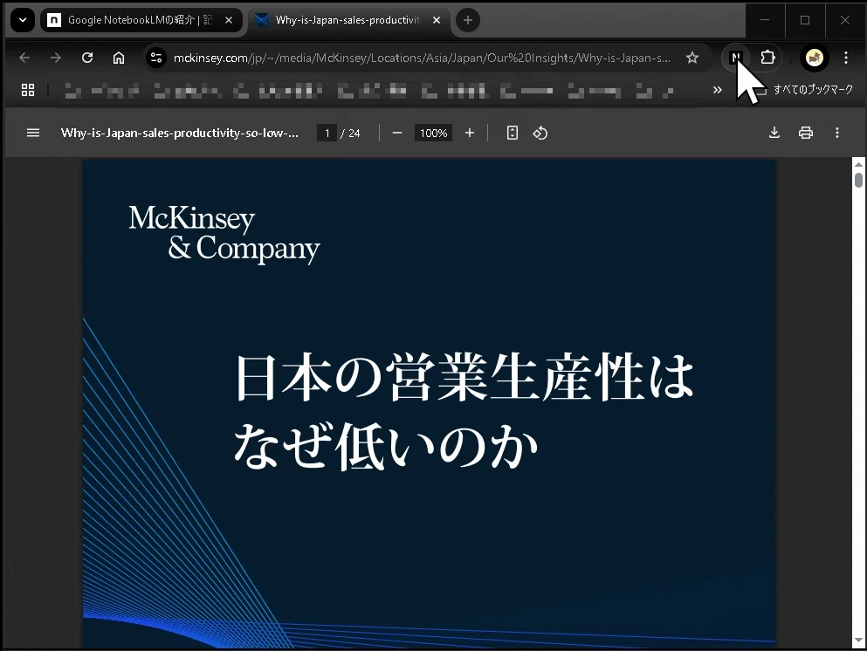The width and height of the screenshot is (867, 651).
Task: Open the user profile avatar
Action: pos(814,58)
